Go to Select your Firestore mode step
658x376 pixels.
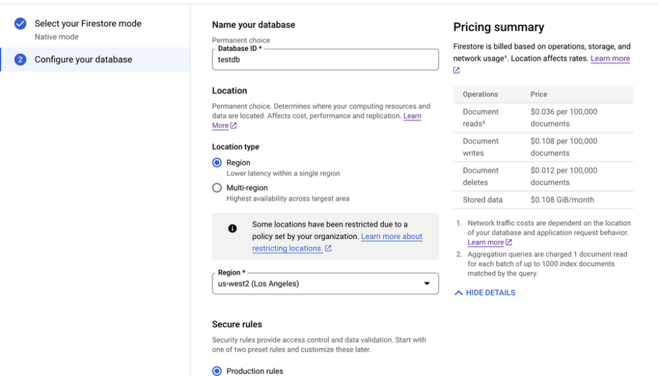(x=87, y=24)
